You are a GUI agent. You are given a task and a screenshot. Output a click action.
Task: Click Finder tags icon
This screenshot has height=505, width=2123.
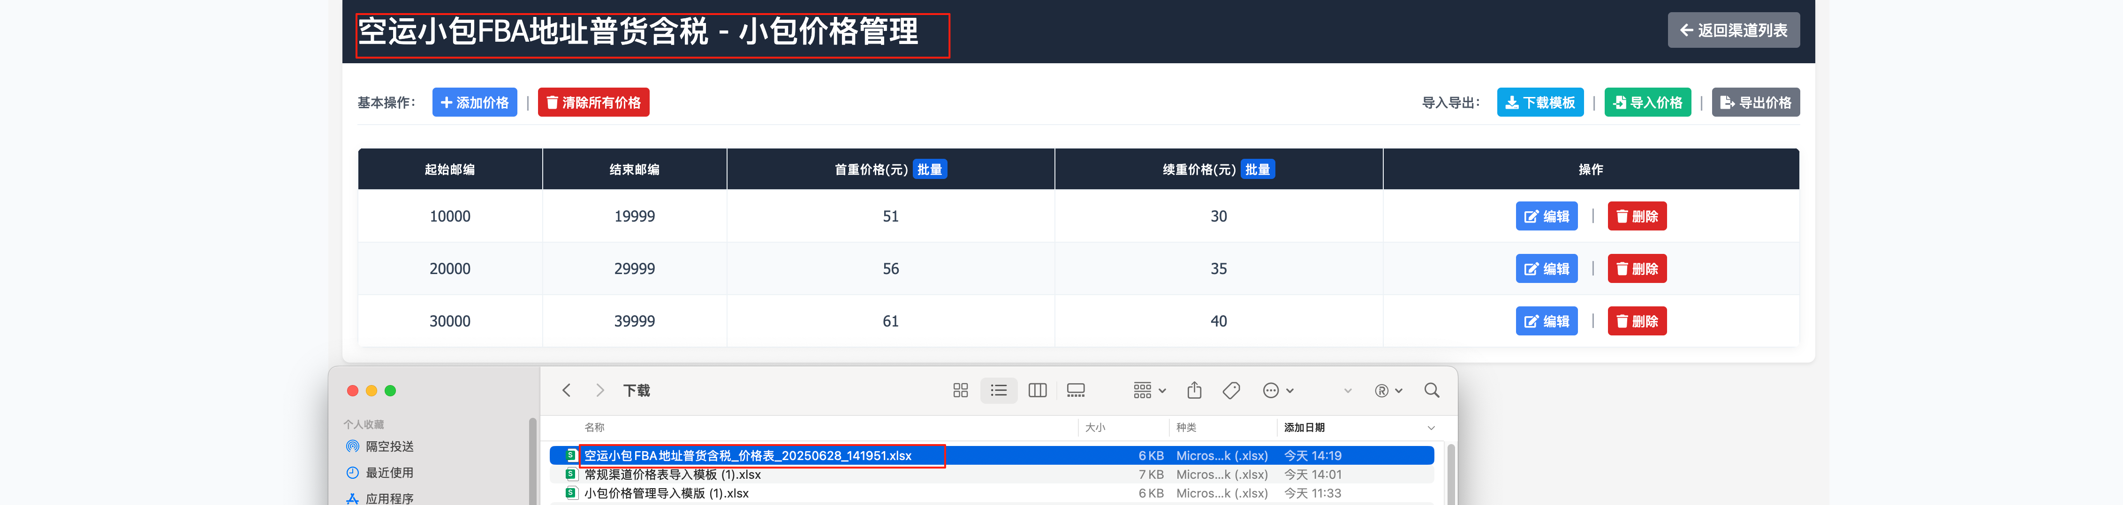click(1231, 391)
